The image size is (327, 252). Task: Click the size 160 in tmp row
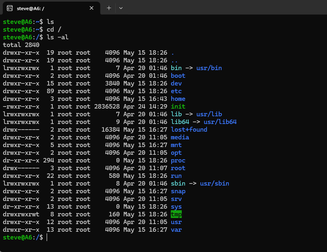coord(114,214)
